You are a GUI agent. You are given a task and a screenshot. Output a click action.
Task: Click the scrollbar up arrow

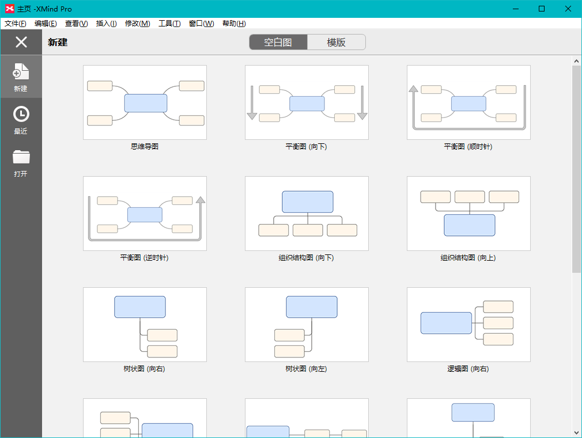(576, 61)
